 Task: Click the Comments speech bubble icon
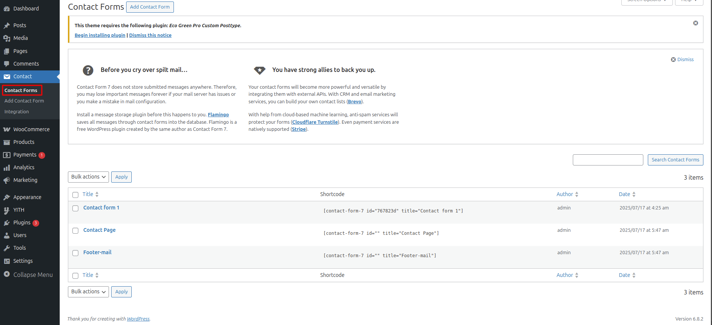tap(7, 64)
